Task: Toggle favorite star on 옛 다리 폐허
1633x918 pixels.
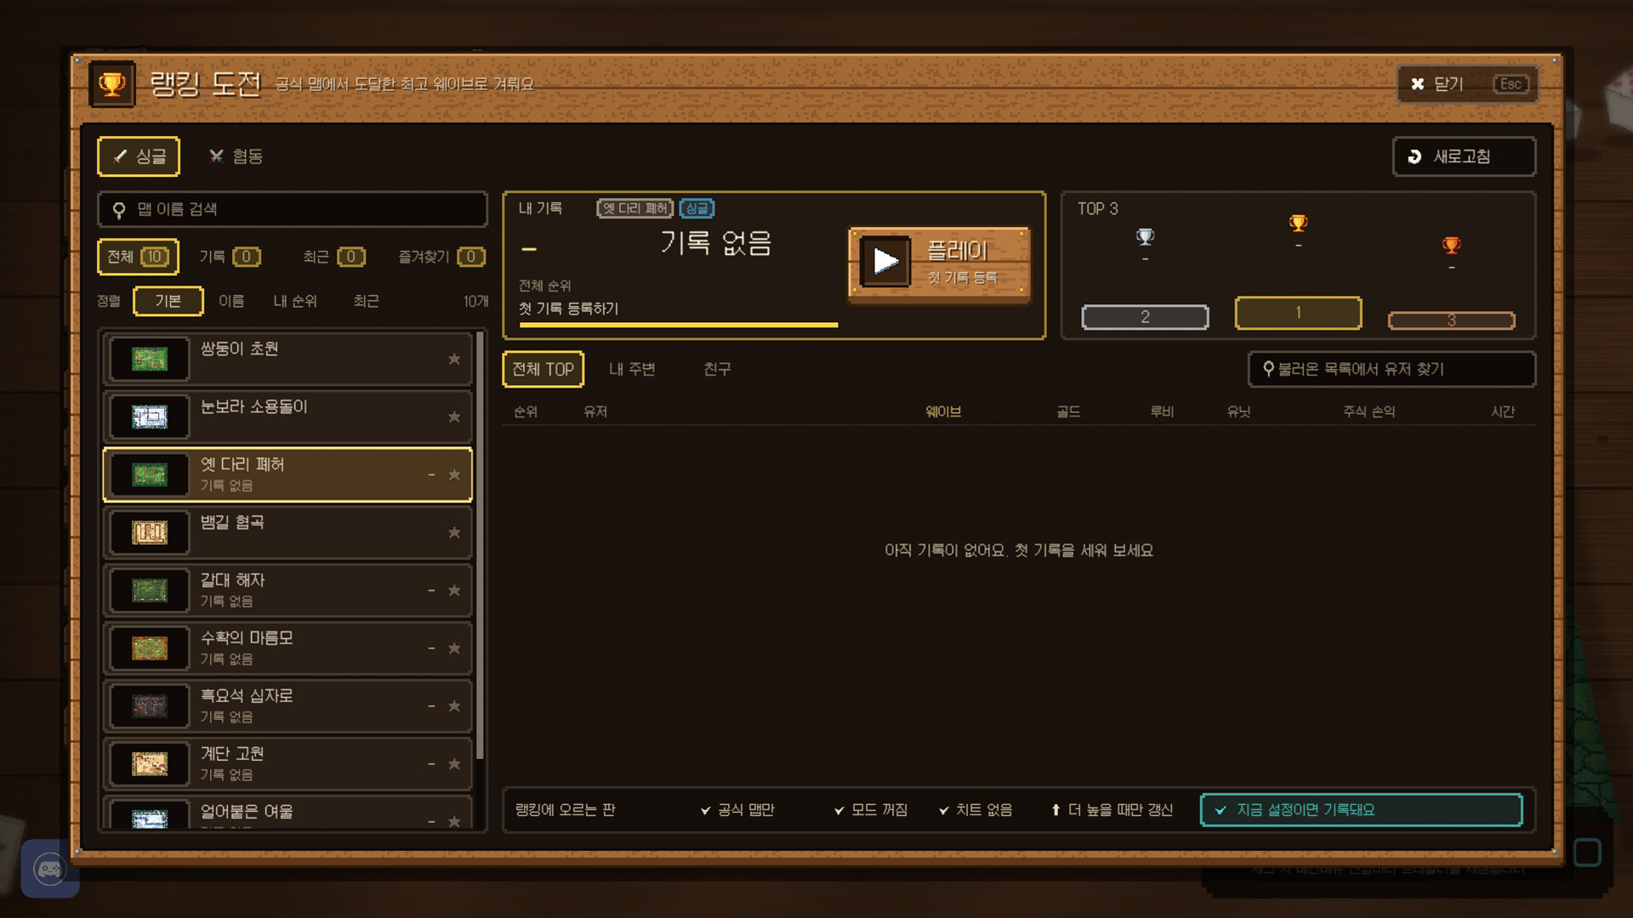Action: pos(454,475)
